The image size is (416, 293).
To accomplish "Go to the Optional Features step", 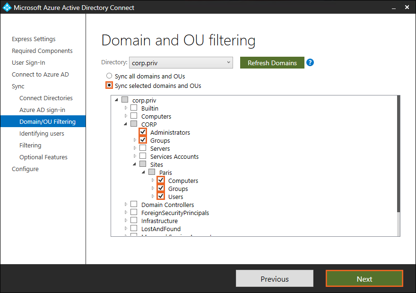I will click(43, 157).
